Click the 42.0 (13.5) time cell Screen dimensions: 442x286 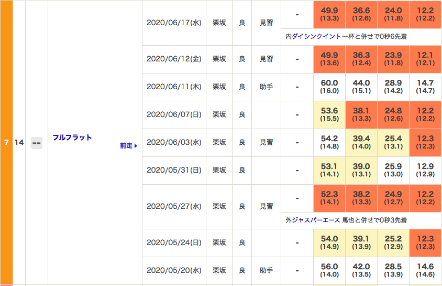361,270
